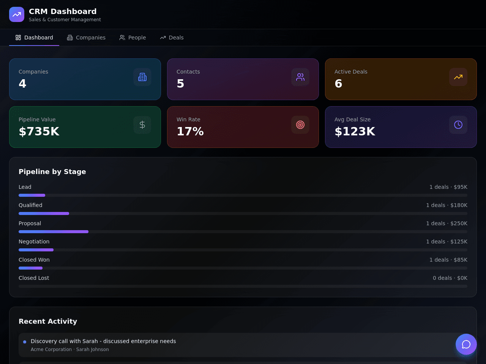Screen dimensions: 486x364
Task: Open the chat bubble floating button
Action: 466,344
